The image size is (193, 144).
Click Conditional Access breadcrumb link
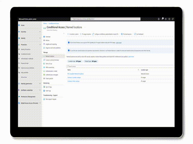tap(54, 23)
